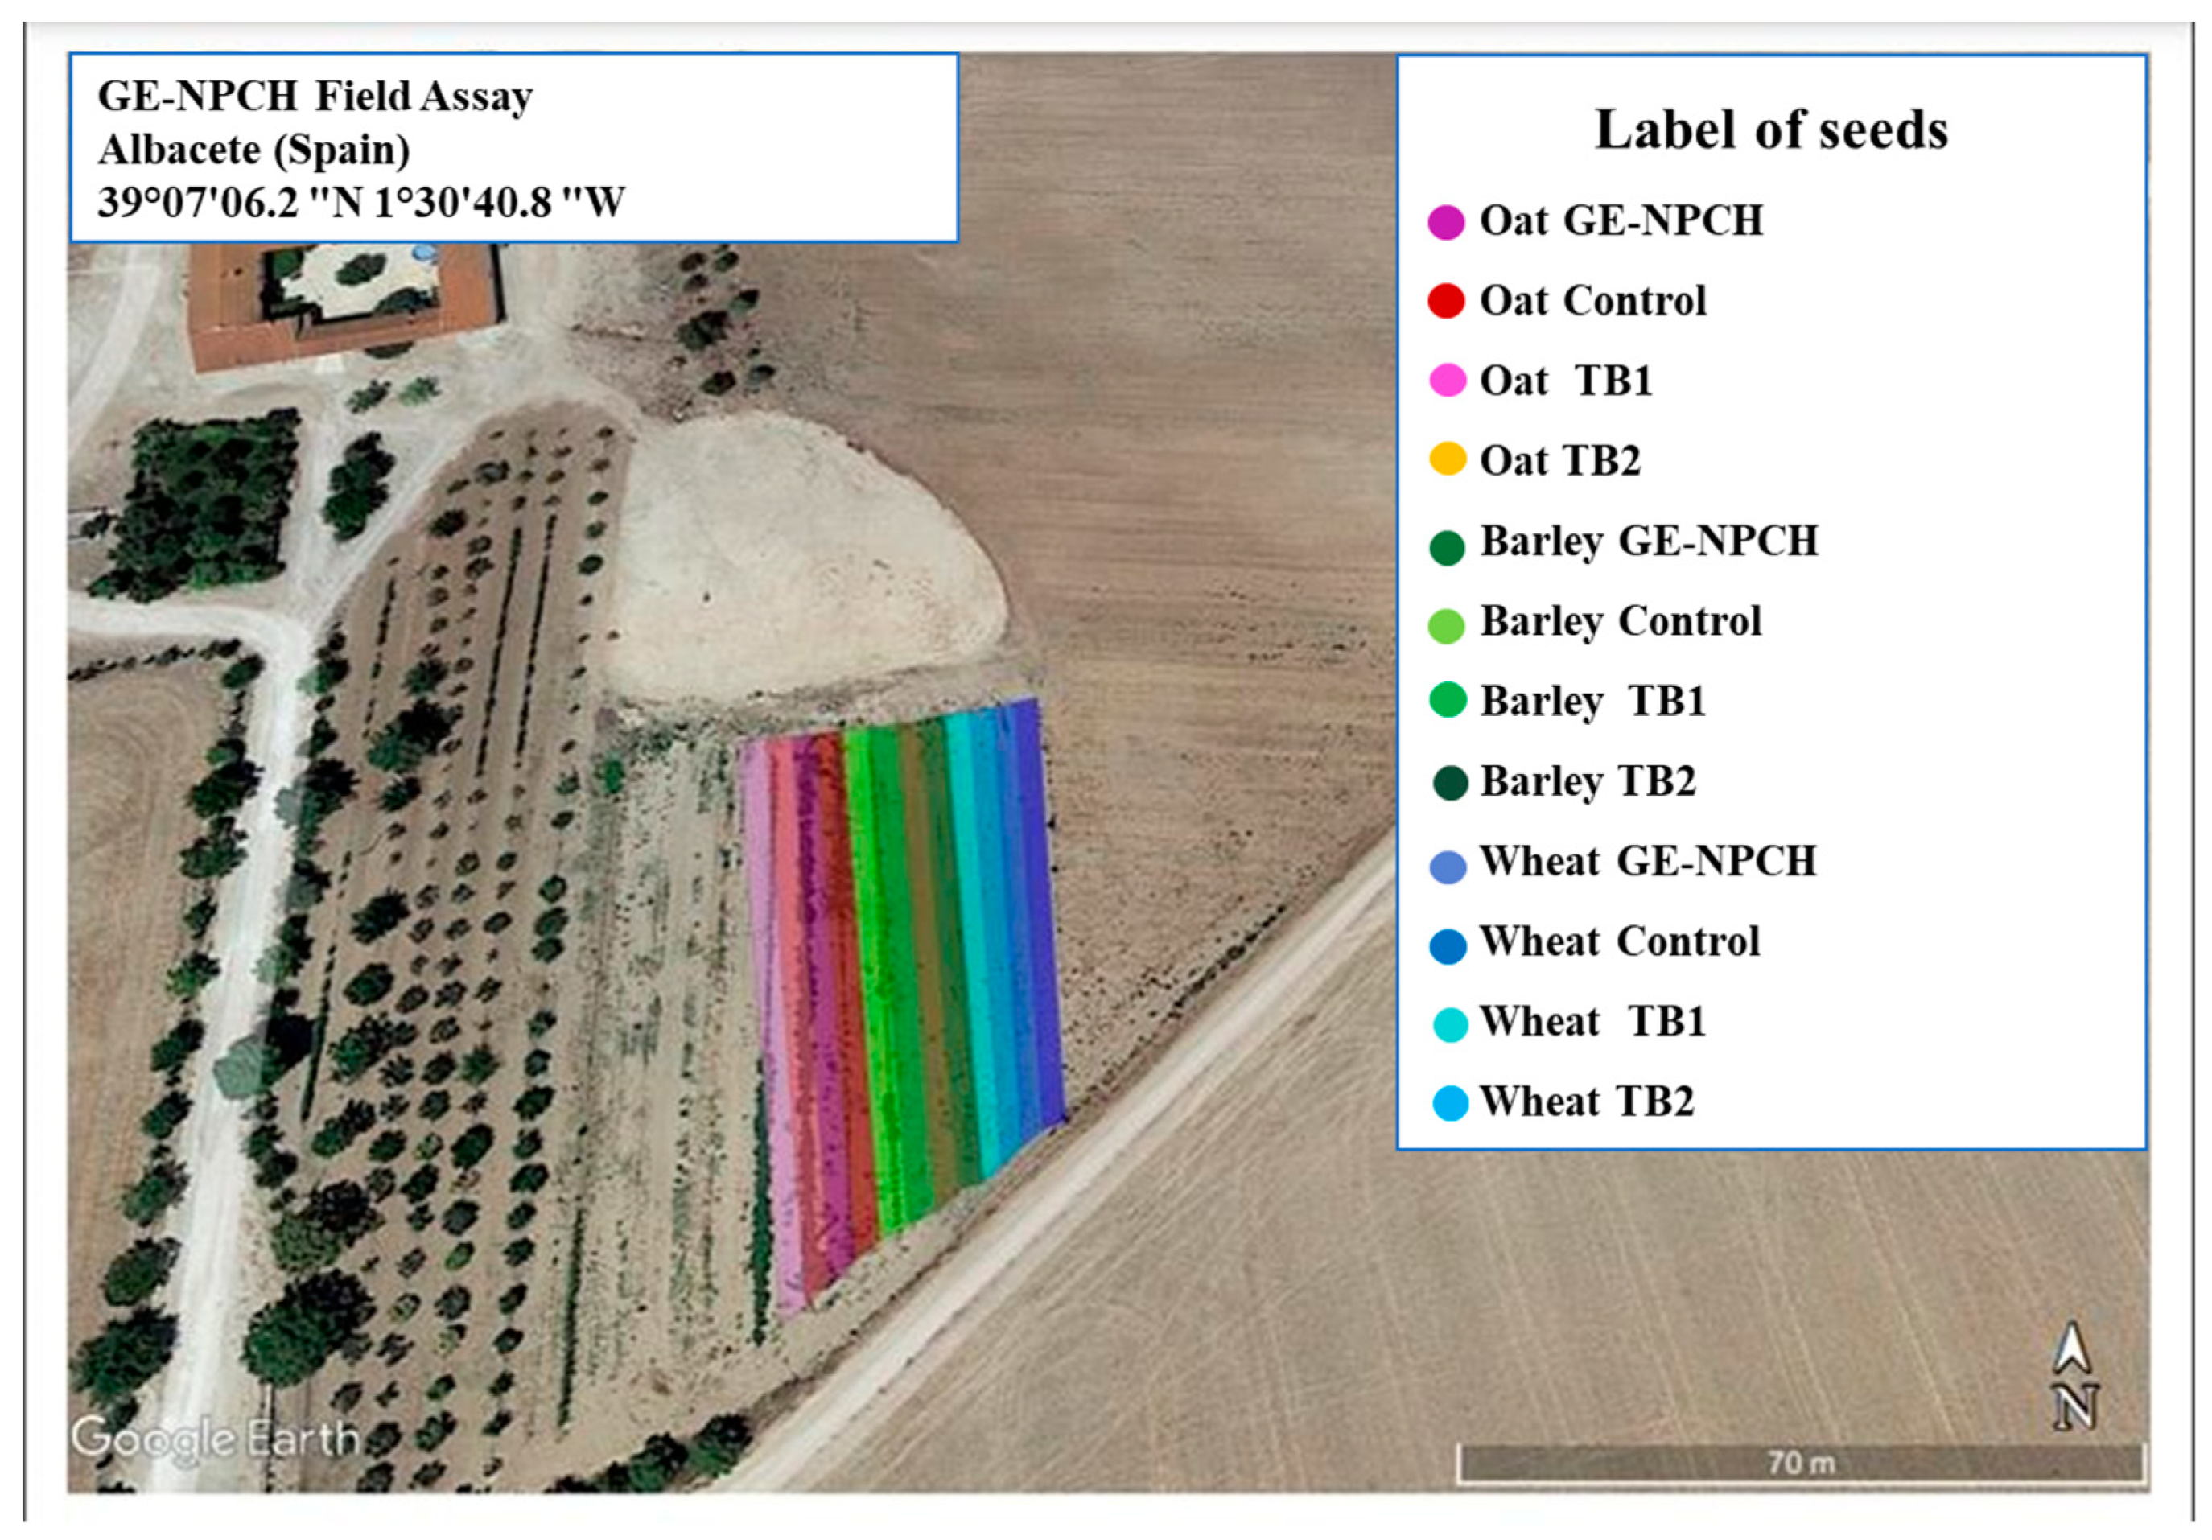
Task: Click the Barley GE-NPCH dark green dot
Action: [1447, 547]
